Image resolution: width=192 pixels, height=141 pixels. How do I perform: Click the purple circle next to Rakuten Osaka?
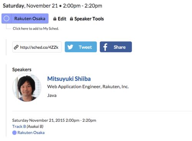coord(14,133)
